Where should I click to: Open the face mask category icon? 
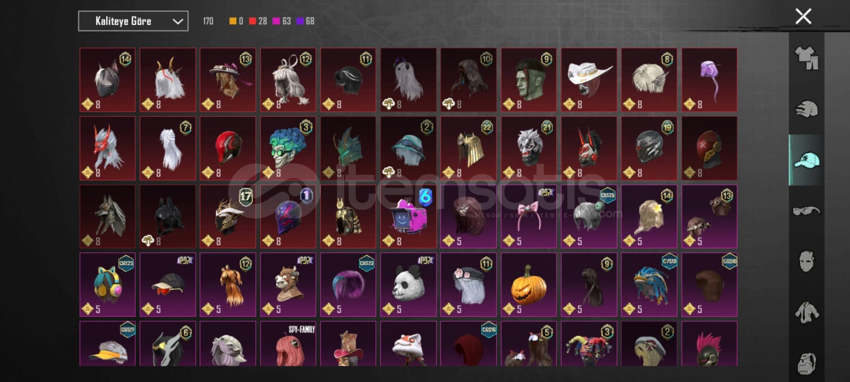point(806,261)
